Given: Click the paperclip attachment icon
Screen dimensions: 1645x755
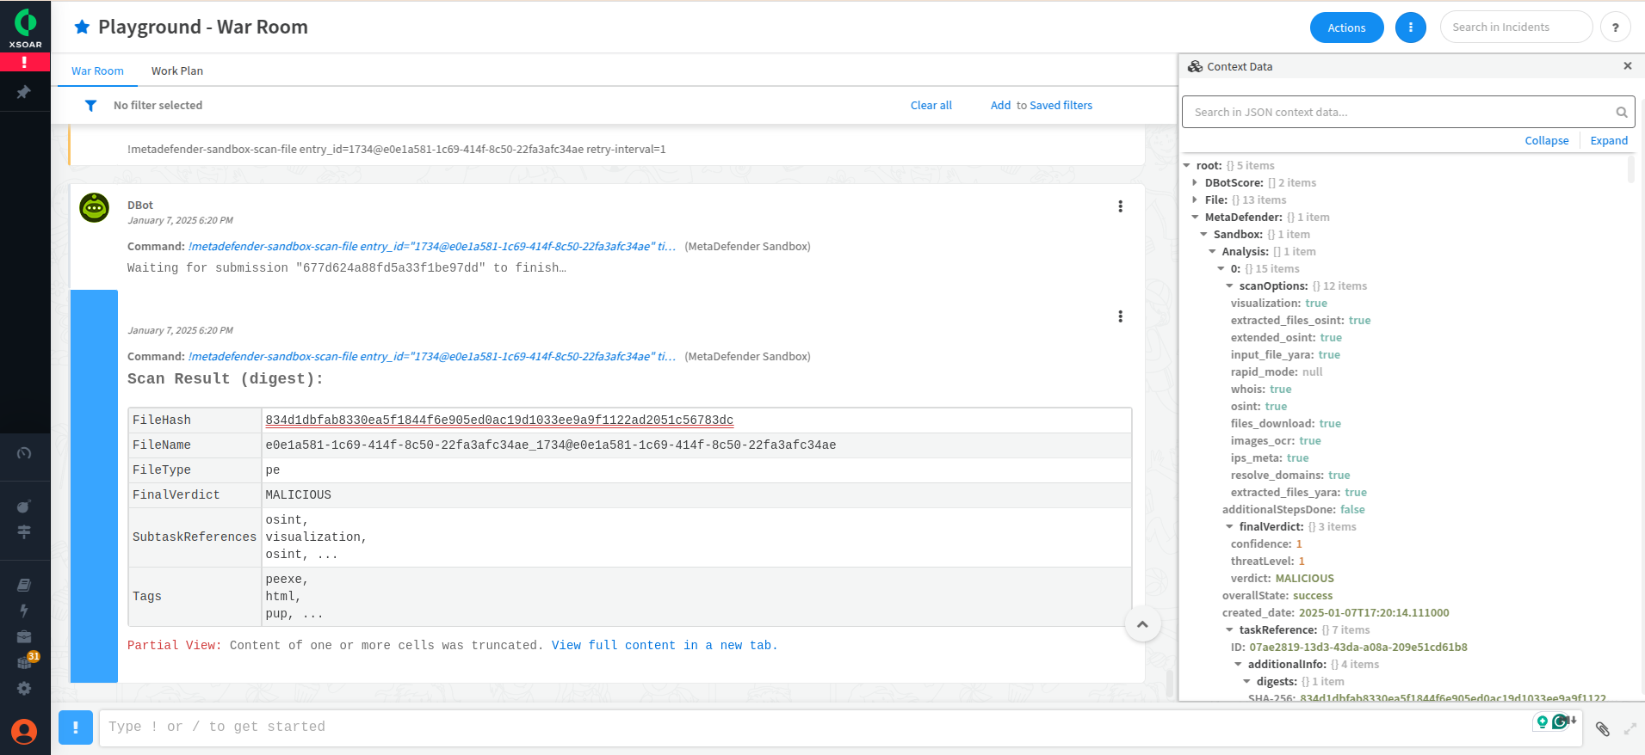Looking at the screenshot, I should pos(1602,729).
